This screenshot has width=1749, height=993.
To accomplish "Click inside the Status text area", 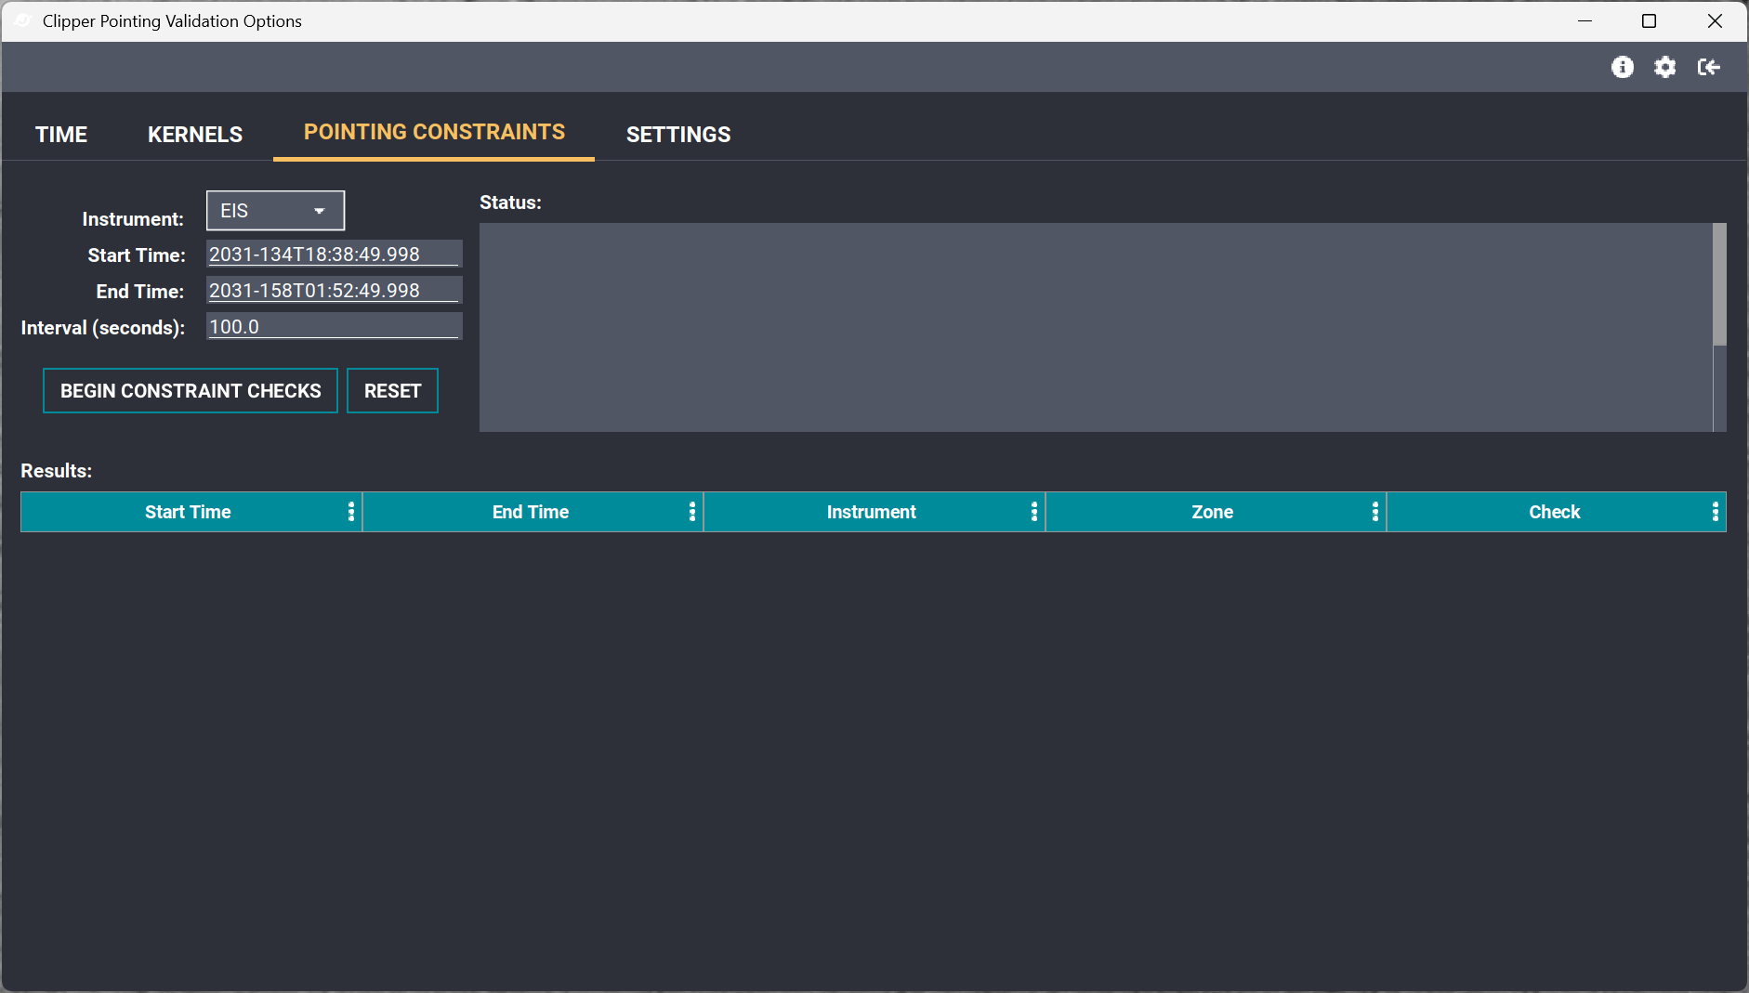I will (x=1096, y=327).
